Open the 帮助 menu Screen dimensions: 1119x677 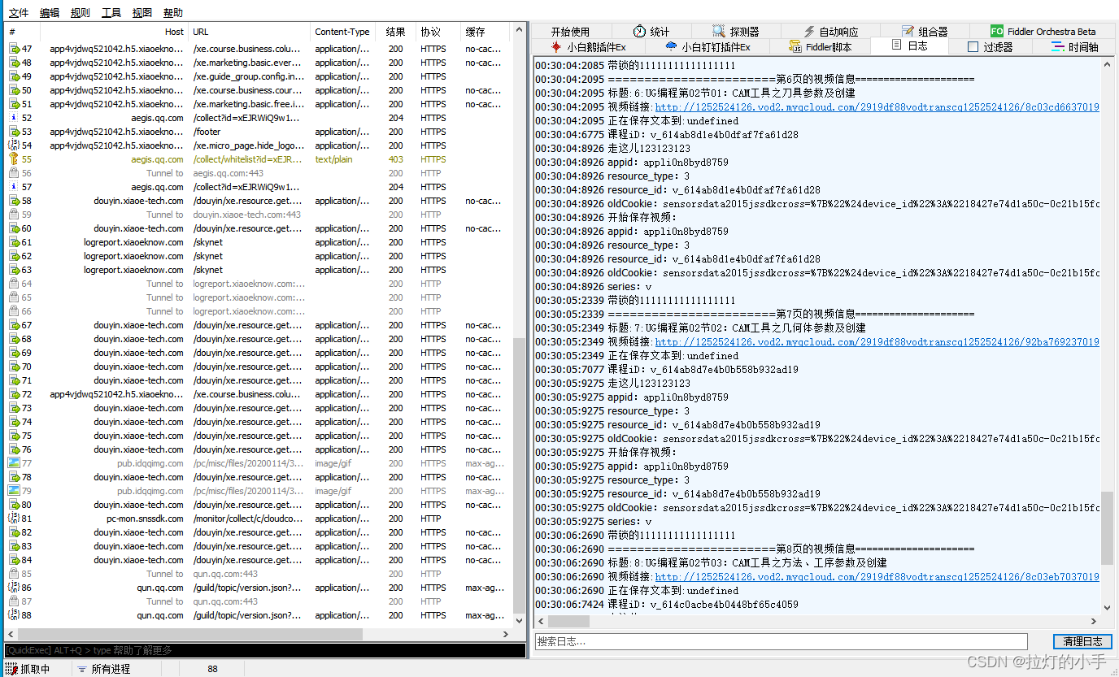click(173, 13)
